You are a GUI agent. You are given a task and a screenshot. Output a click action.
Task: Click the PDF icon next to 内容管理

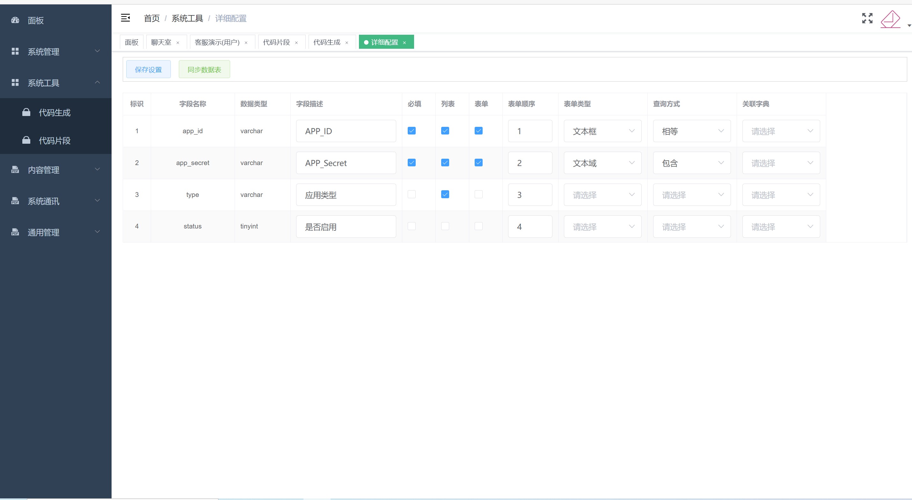[15, 170]
